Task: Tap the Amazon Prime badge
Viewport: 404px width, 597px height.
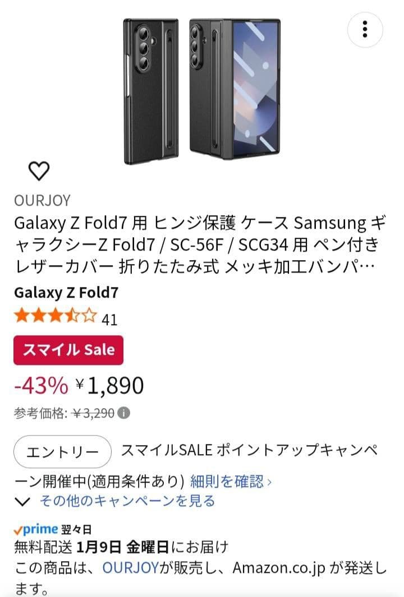Action: pos(35,528)
